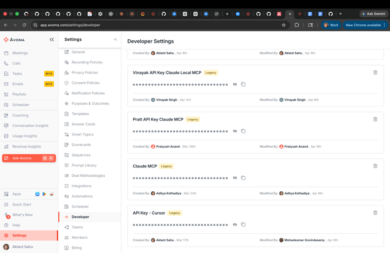Viewport: 390px width, 253px height.
Task: Open General settings
Action: (x=90, y=52)
